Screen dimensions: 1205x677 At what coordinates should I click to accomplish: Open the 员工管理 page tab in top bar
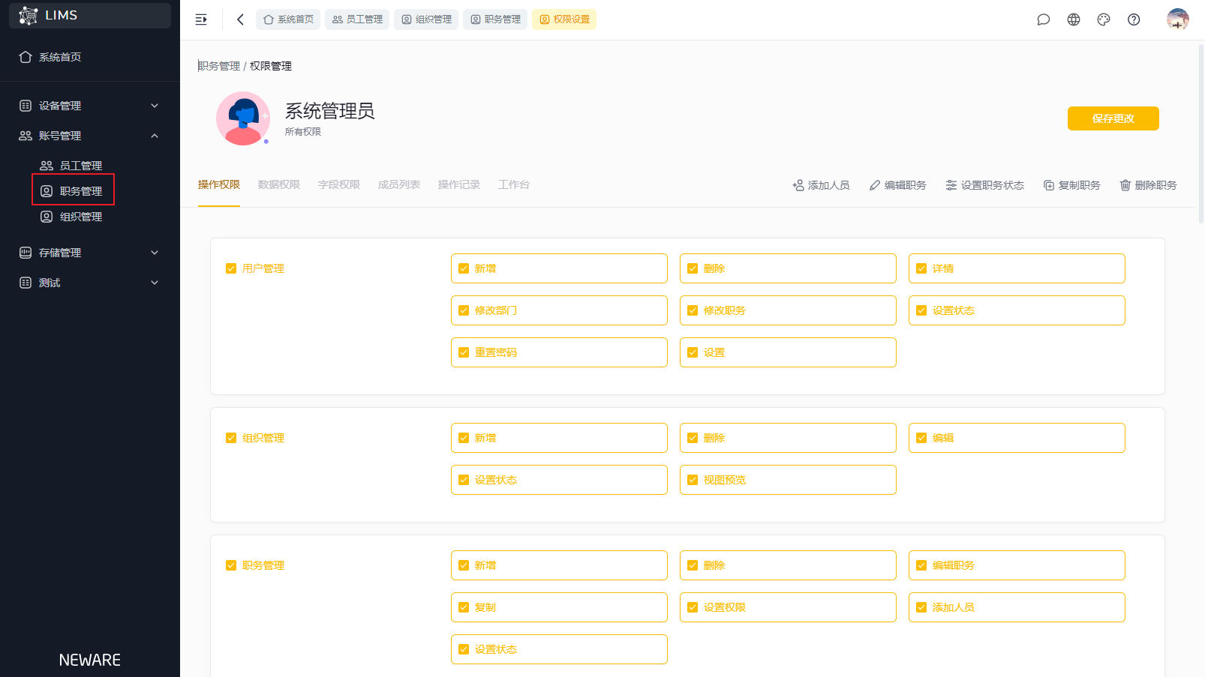(357, 19)
